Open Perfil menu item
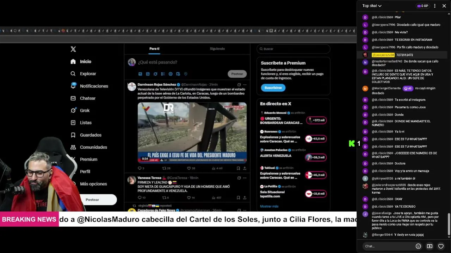The height and width of the screenshot is (253, 451). click(85, 171)
